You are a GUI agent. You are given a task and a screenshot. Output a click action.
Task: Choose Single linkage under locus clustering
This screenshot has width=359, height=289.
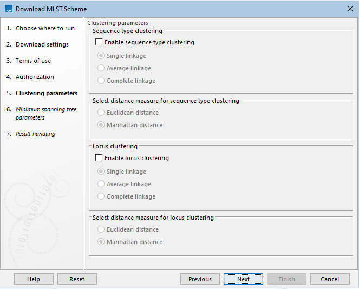[101, 172]
